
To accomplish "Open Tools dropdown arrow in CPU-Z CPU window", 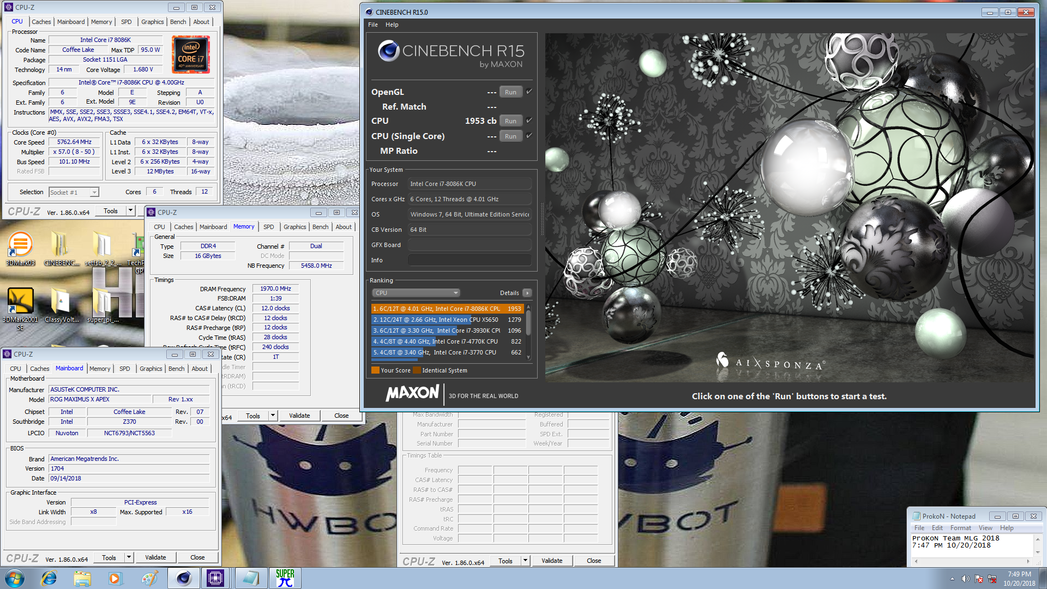I will pos(130,211).
